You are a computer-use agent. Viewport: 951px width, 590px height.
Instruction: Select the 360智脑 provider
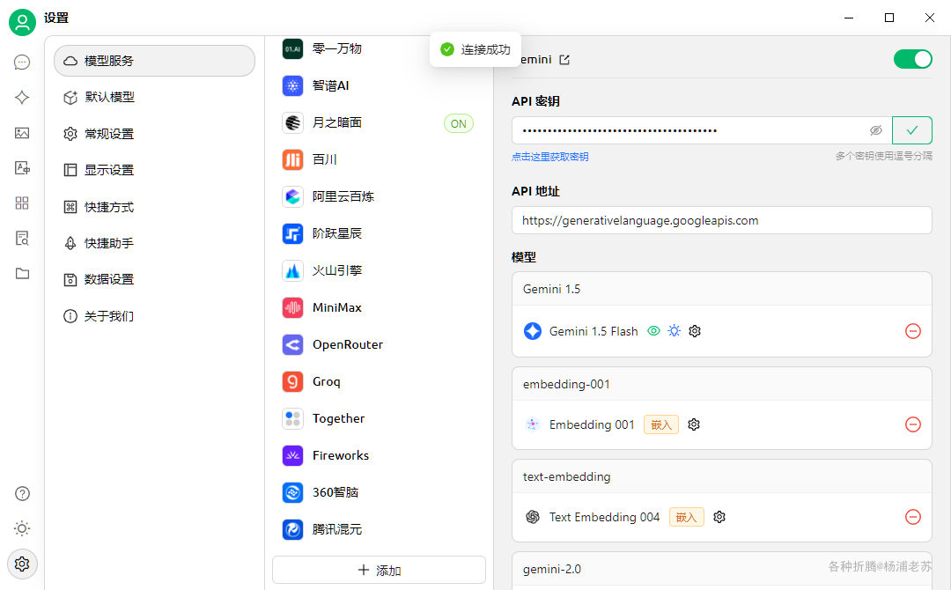coord(379,492)
